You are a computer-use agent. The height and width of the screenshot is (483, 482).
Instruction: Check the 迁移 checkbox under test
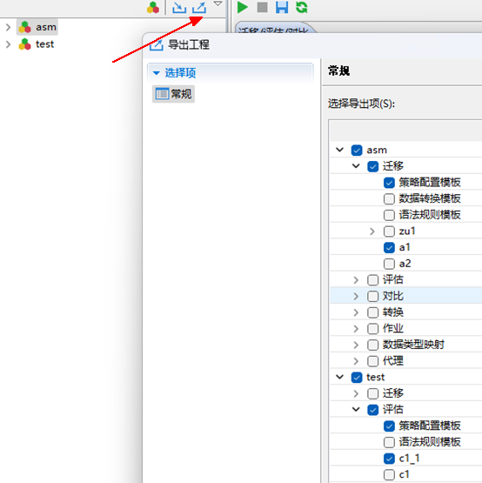click(x=373, y=393)
